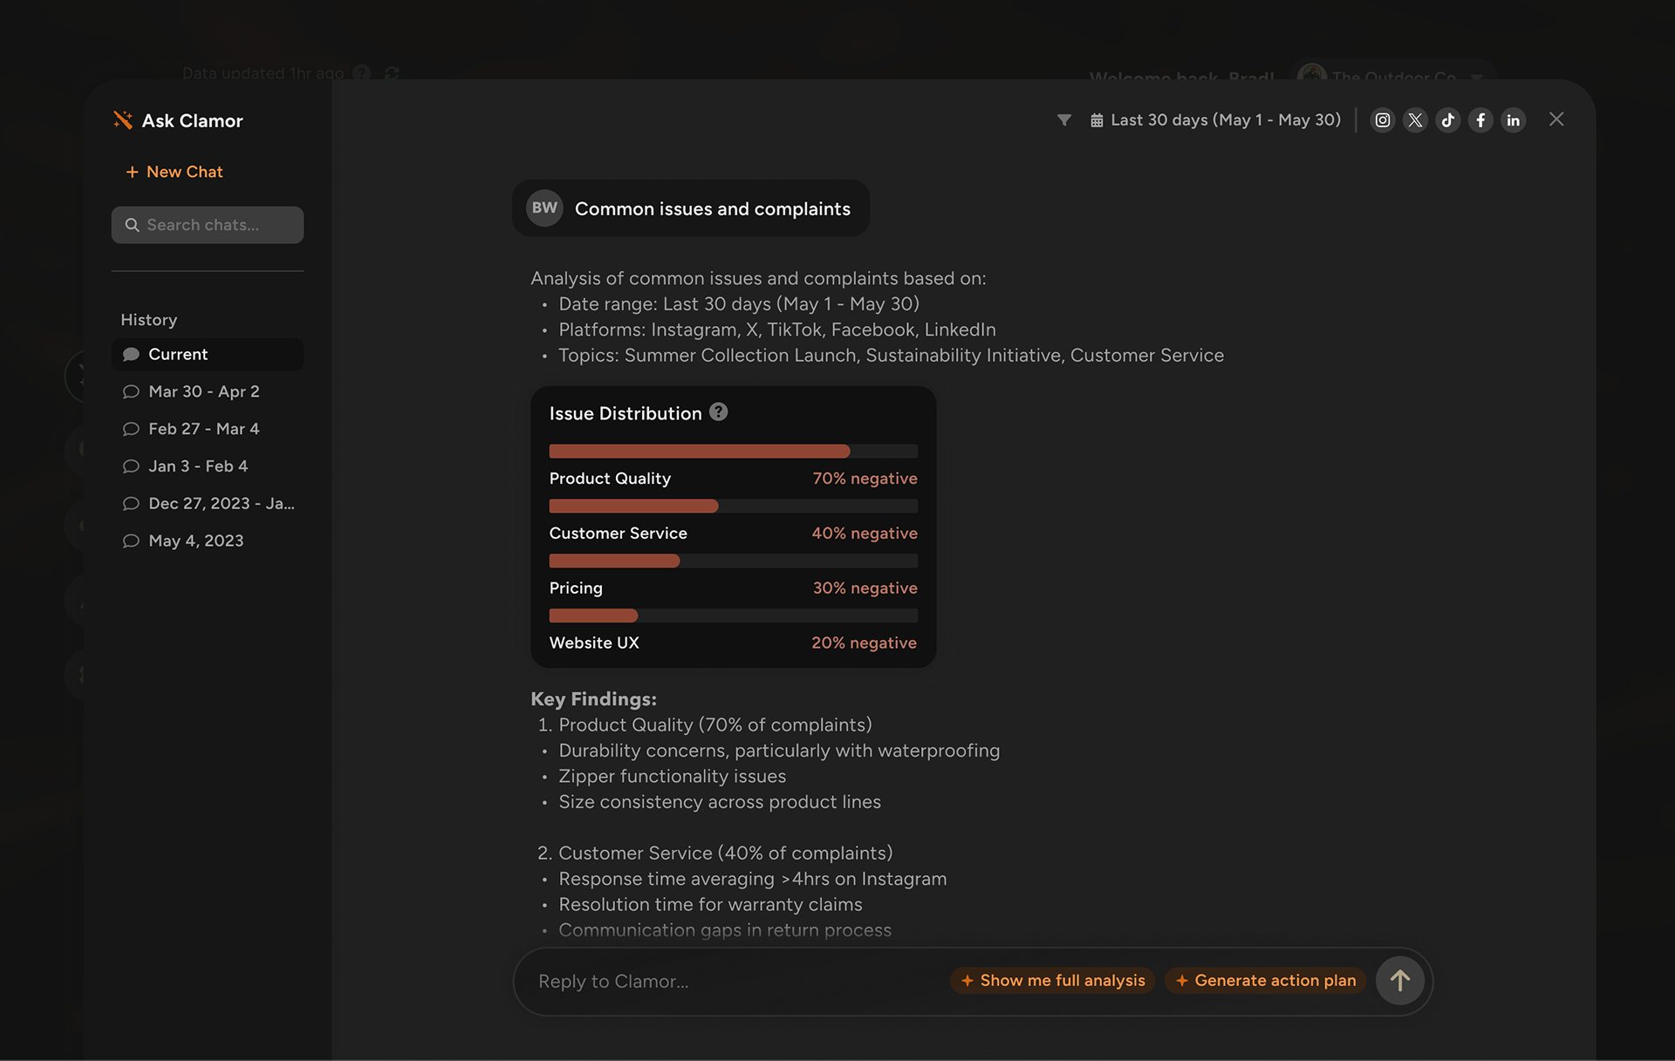Click the Issue Distribution help icon

pyautogui.click(x=718, y=412)
